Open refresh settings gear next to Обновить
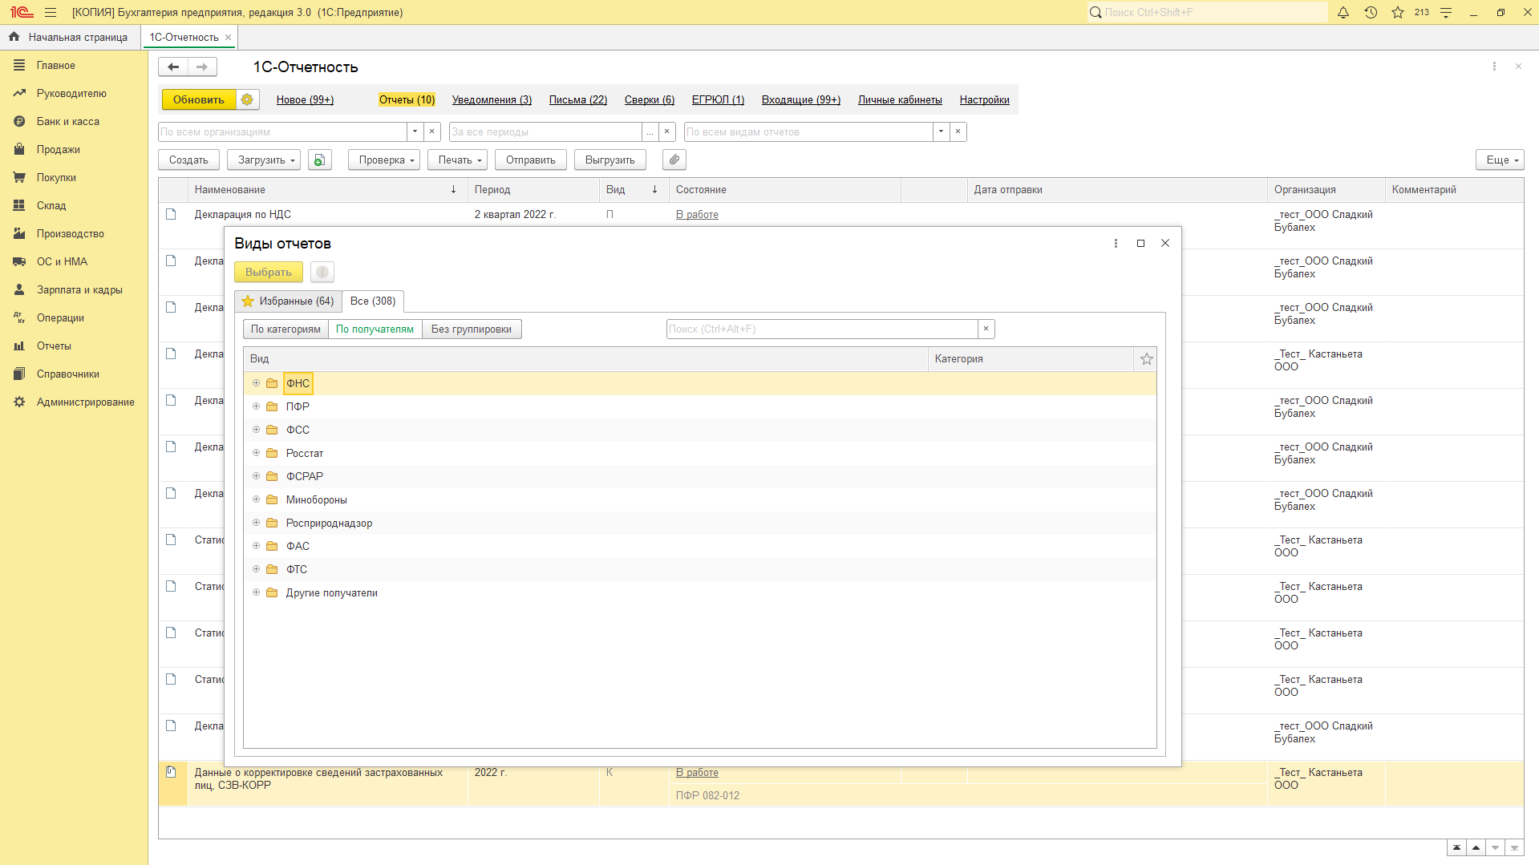Screen dimensions: 1539x865 (x=247, y=99)
